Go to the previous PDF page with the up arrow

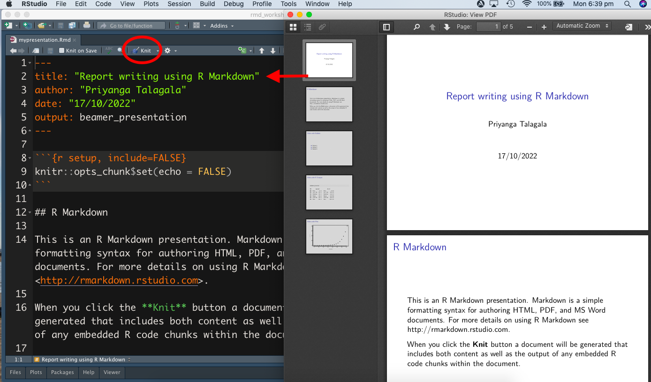tap(432, 27)
